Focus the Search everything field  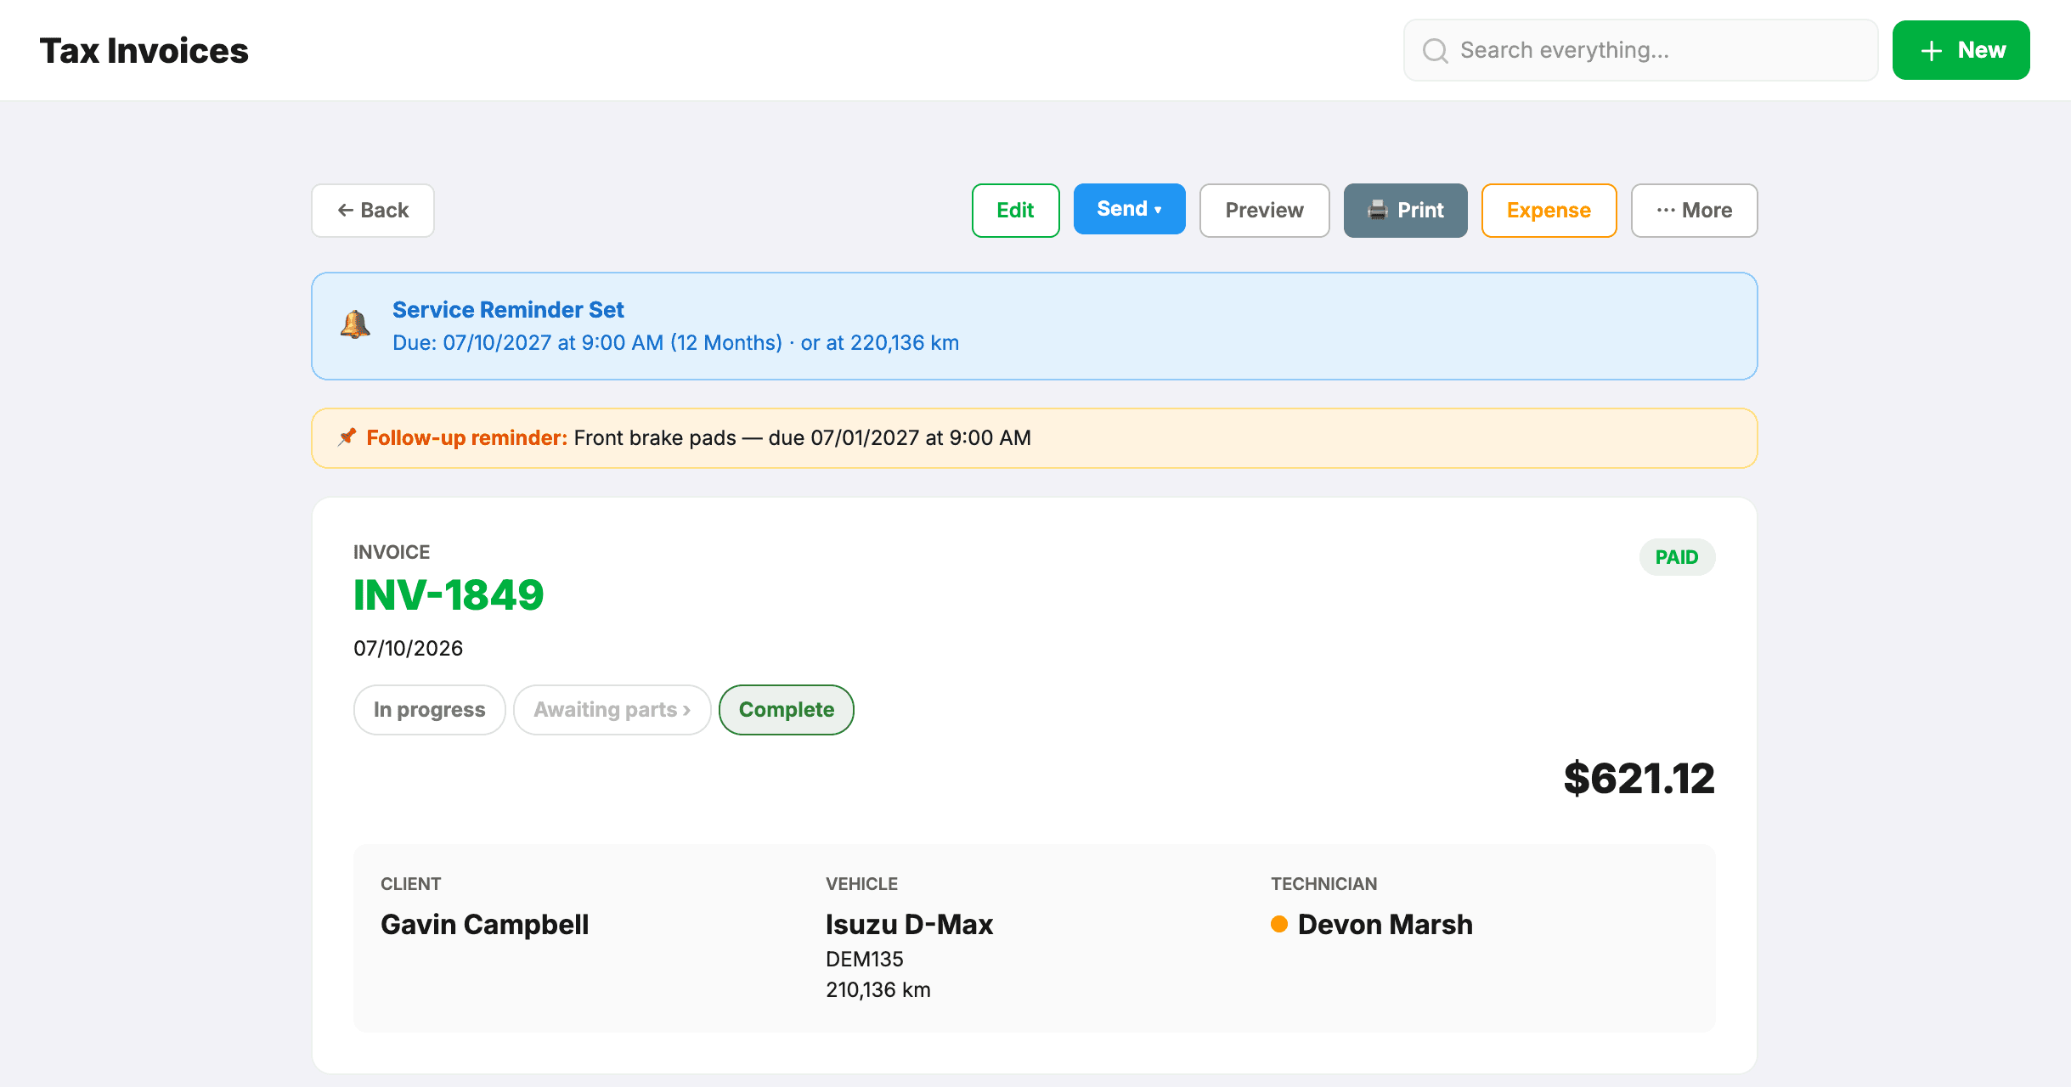pyautogui.click(x=1640, y=50)
